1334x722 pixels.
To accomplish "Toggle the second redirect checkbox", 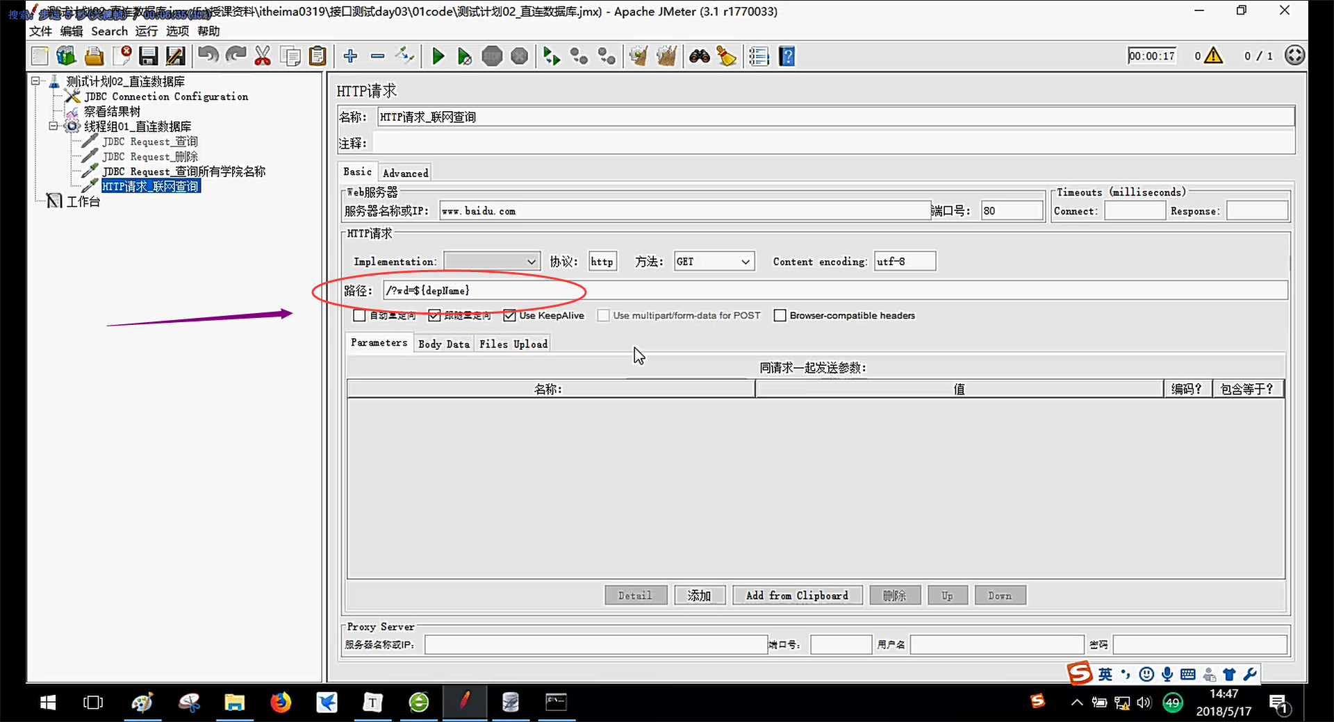I will (434, 316).
